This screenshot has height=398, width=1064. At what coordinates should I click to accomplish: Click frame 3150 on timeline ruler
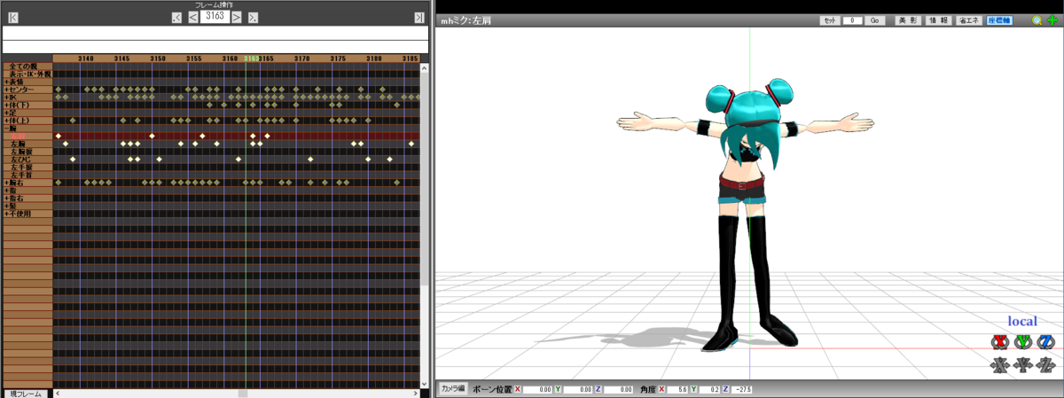[x=158, y=58]
